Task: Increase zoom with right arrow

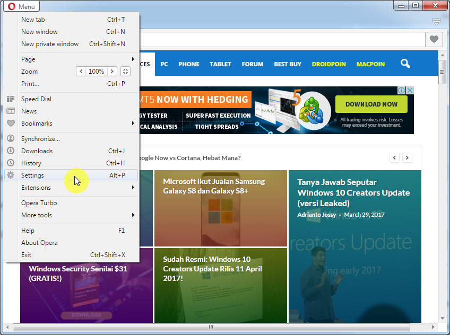Action: click(x=112, y=72)
